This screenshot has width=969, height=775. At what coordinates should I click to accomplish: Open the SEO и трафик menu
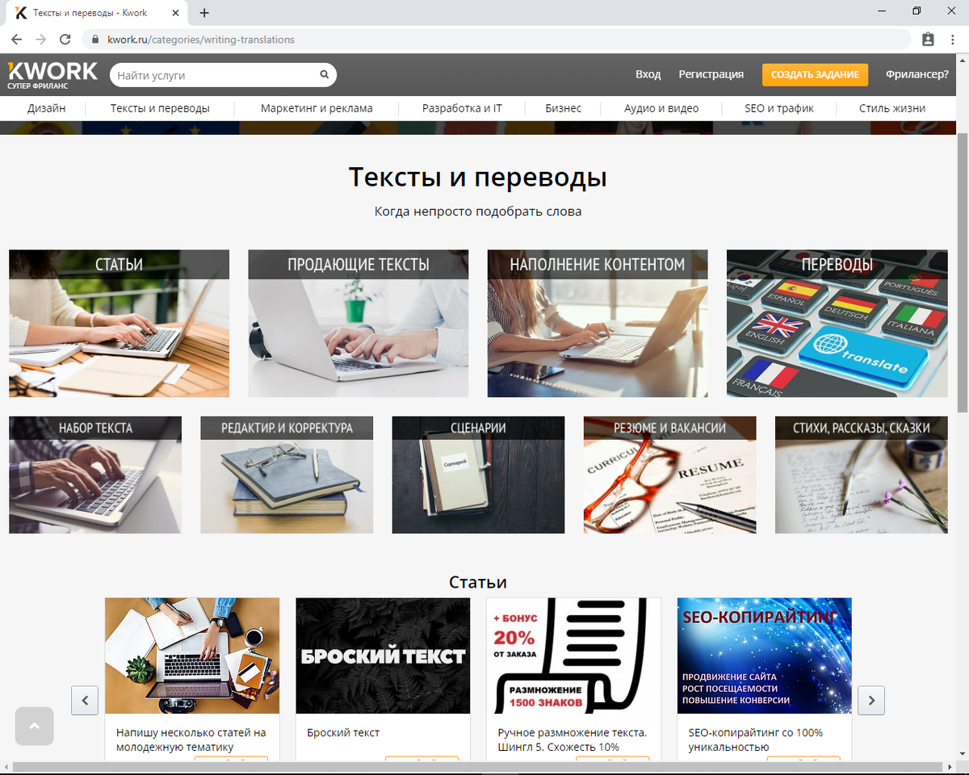pyautogui.click(x=779, y=108)
